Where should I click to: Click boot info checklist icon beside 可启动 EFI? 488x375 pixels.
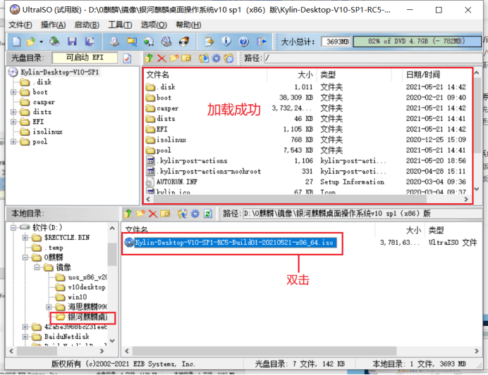(127, 58)
